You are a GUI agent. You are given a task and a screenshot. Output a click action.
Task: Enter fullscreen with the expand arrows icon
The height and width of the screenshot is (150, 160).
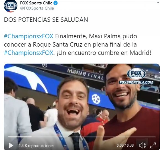pos(153,145)
